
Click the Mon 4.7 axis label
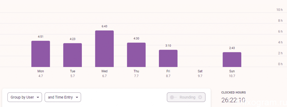coord(41,73)
